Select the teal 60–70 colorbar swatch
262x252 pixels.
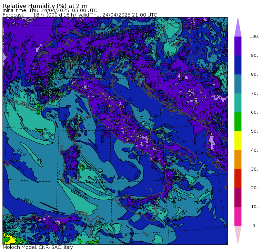pos(238,103)
